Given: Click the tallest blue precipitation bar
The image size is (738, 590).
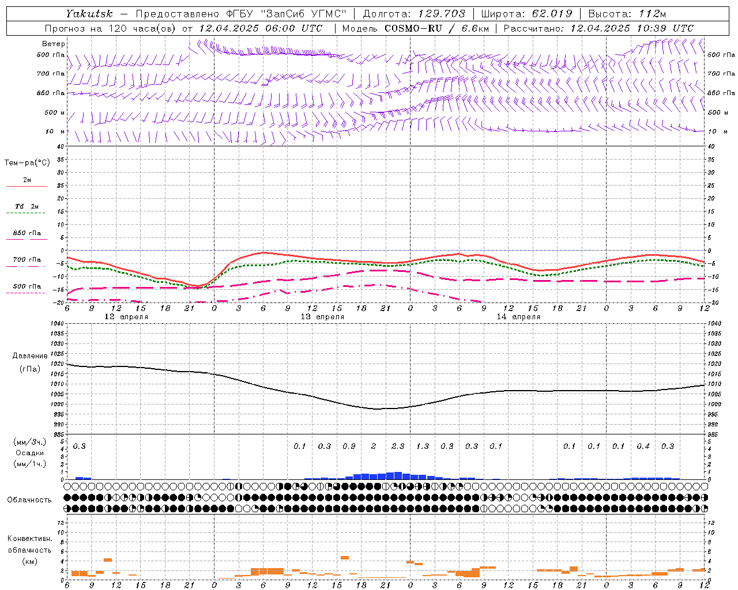Looking at the screenshot, I should click(x=398, y=476).
